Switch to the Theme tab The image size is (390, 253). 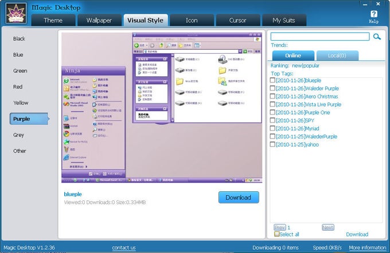click(53, 20)
